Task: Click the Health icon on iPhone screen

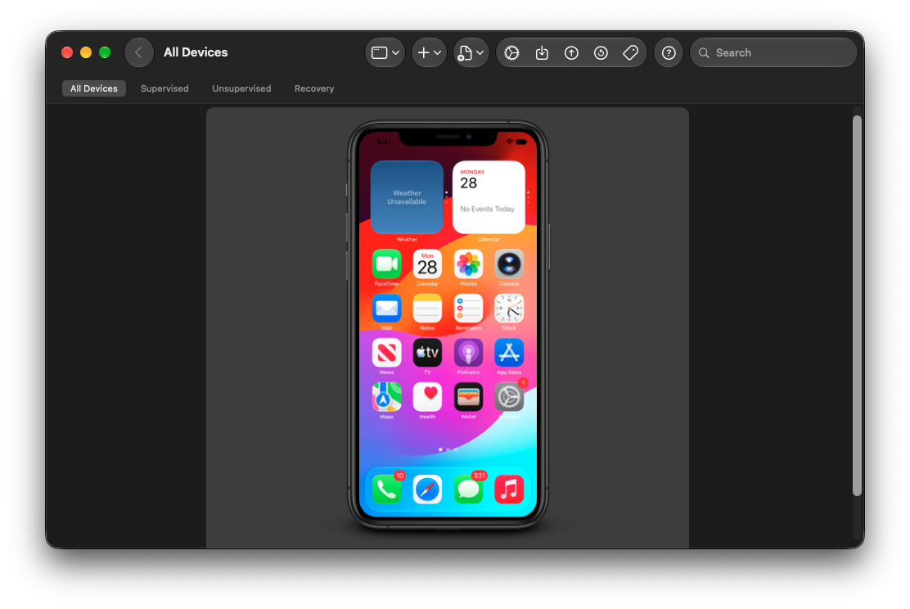Action: [x=427, y=397]
